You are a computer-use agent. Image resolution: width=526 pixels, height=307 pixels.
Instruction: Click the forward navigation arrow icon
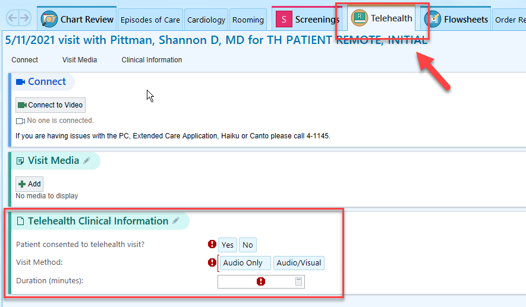pos(24,18)
